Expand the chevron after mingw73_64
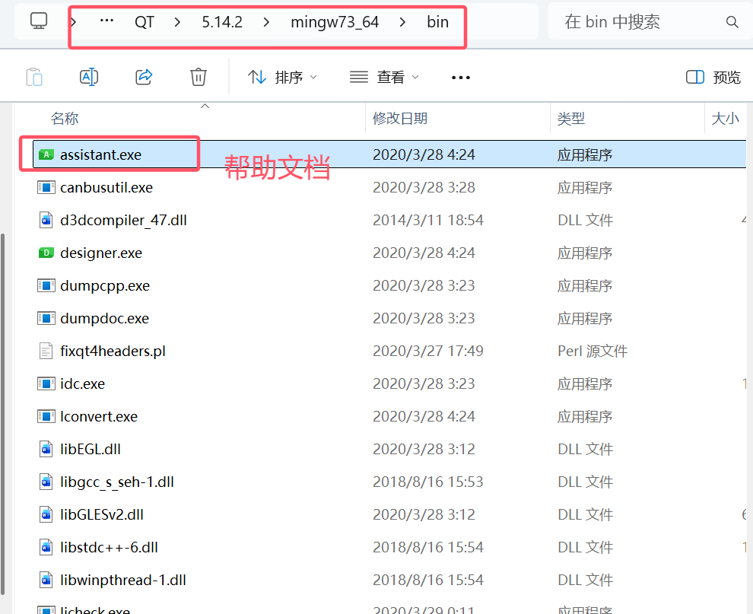753x614 pixels. coord(402,22)
